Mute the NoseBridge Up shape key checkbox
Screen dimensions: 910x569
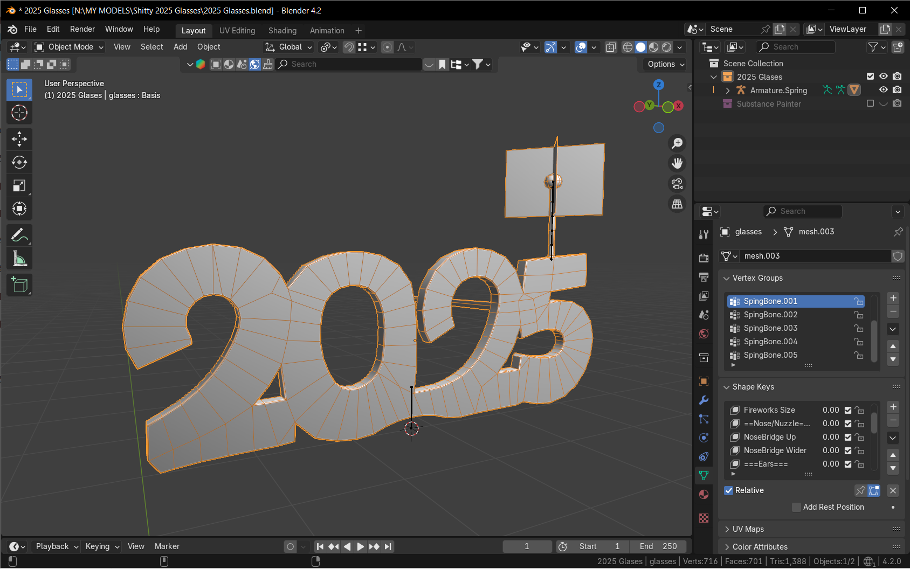(x=848, y=437)
